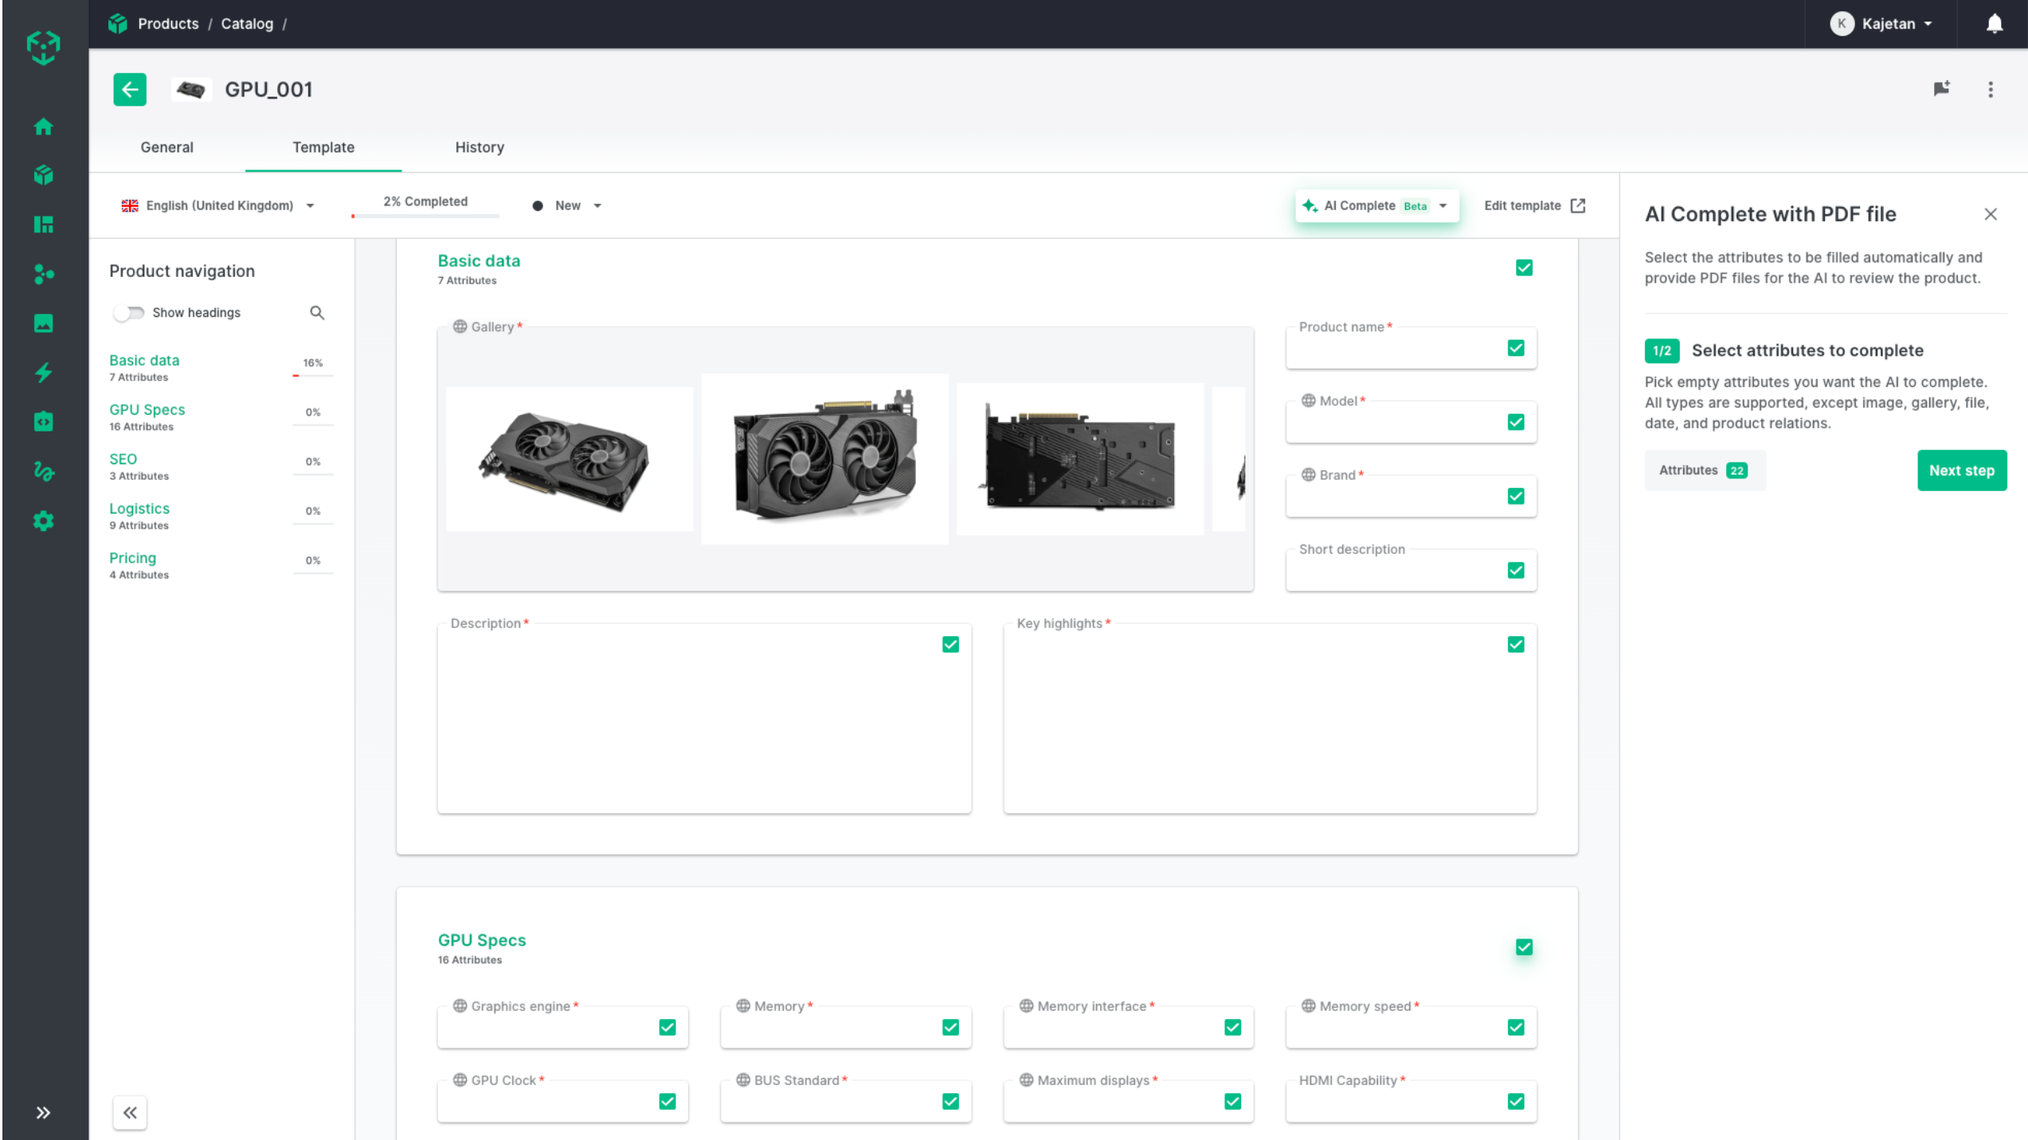Click the Next step button
This screenshot has height=1140, width=2028.
coord(1960,470)
